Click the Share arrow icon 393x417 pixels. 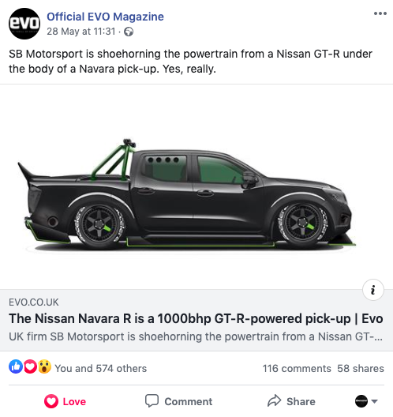(x=274, y=400)
